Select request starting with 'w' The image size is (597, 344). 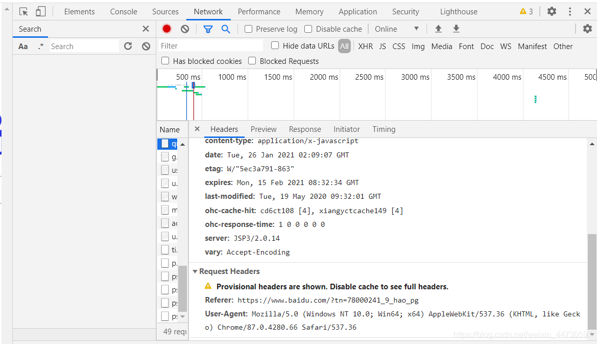click(168, 197)
